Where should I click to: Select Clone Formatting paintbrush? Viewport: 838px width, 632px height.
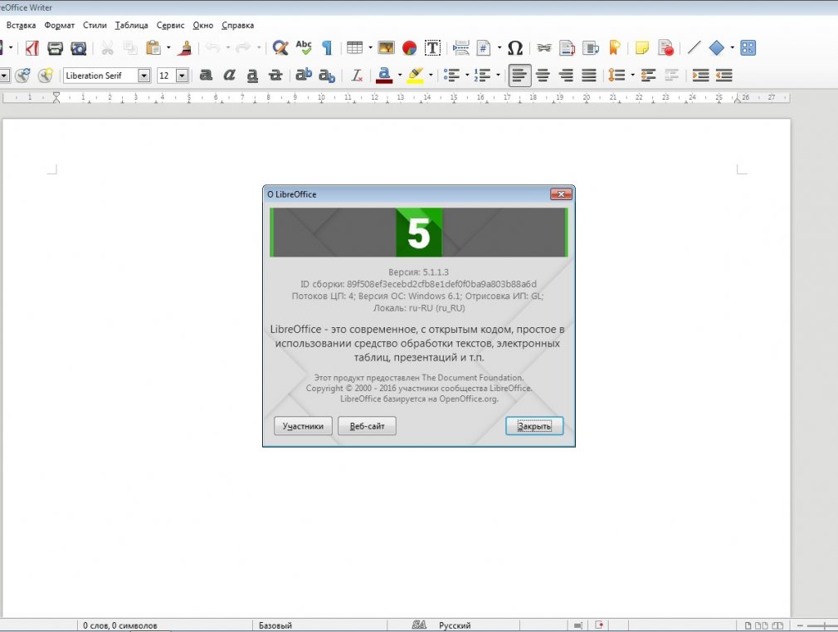[x=186, y=48]
